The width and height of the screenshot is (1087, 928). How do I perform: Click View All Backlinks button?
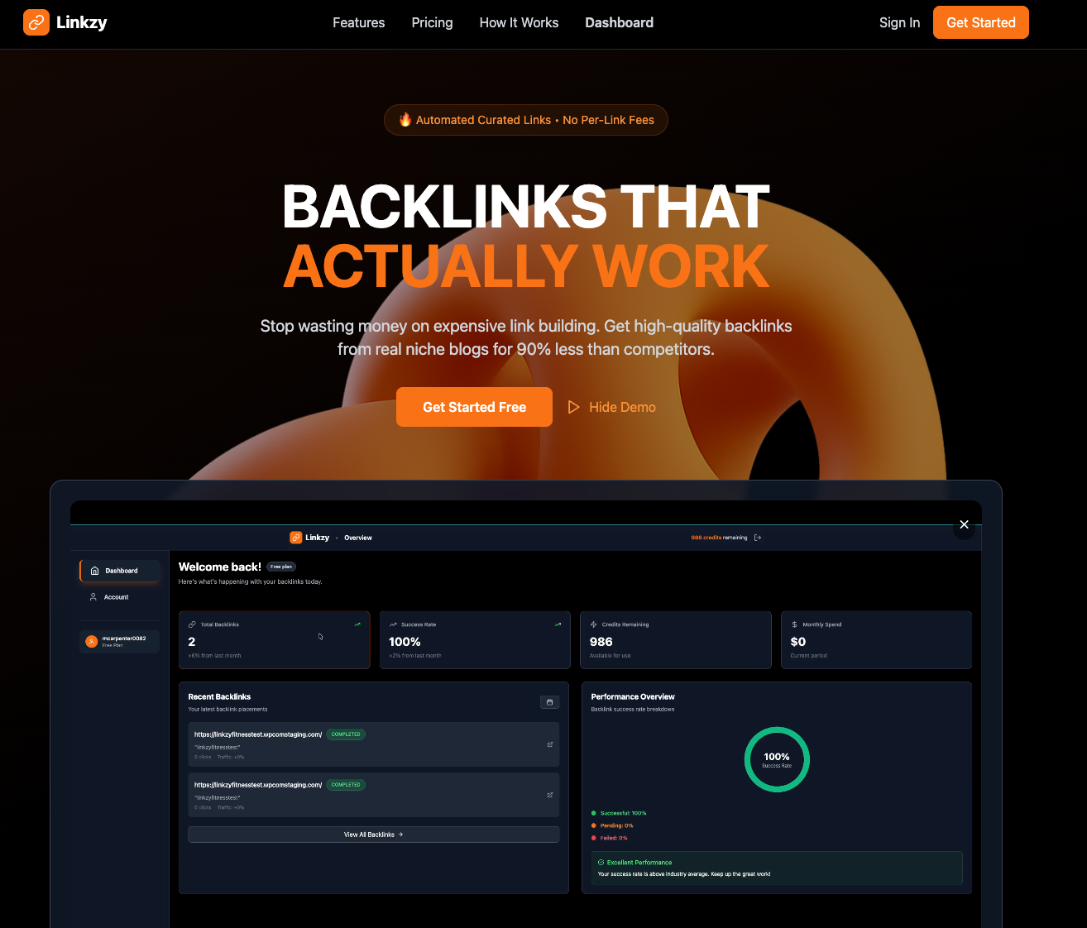coord(373,835)
